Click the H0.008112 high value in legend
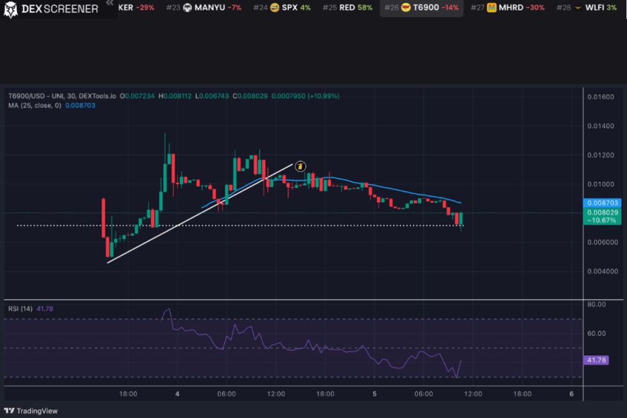This screenshot has height=418, width=627. point(175,96)
